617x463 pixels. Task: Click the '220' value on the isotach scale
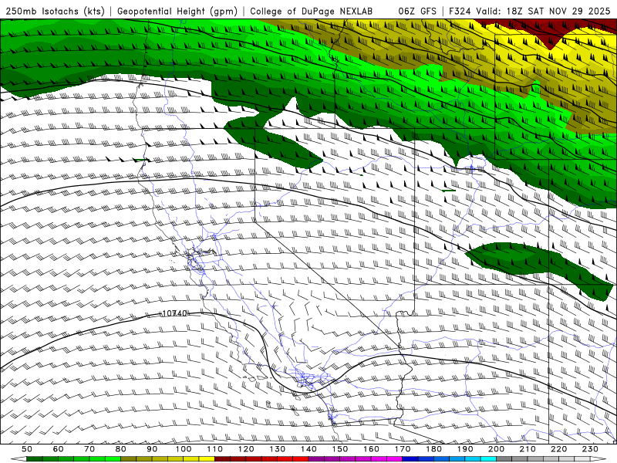click(558, 449)
